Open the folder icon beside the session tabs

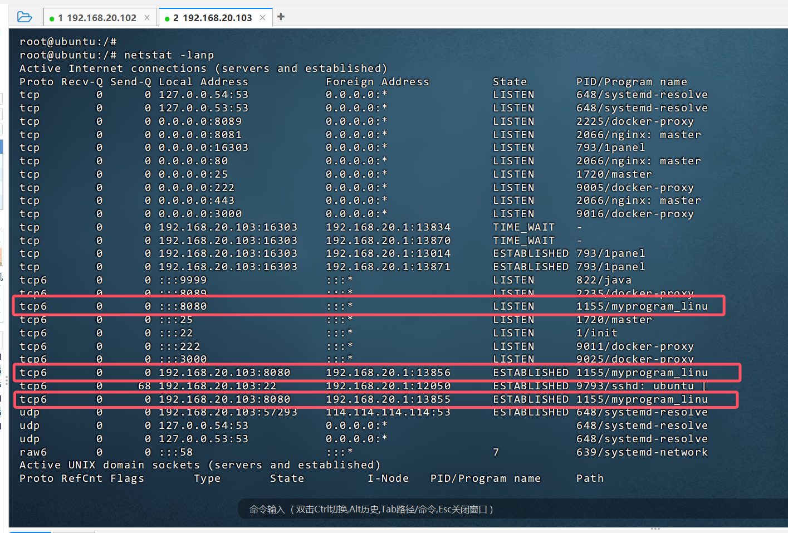[25, 17]
